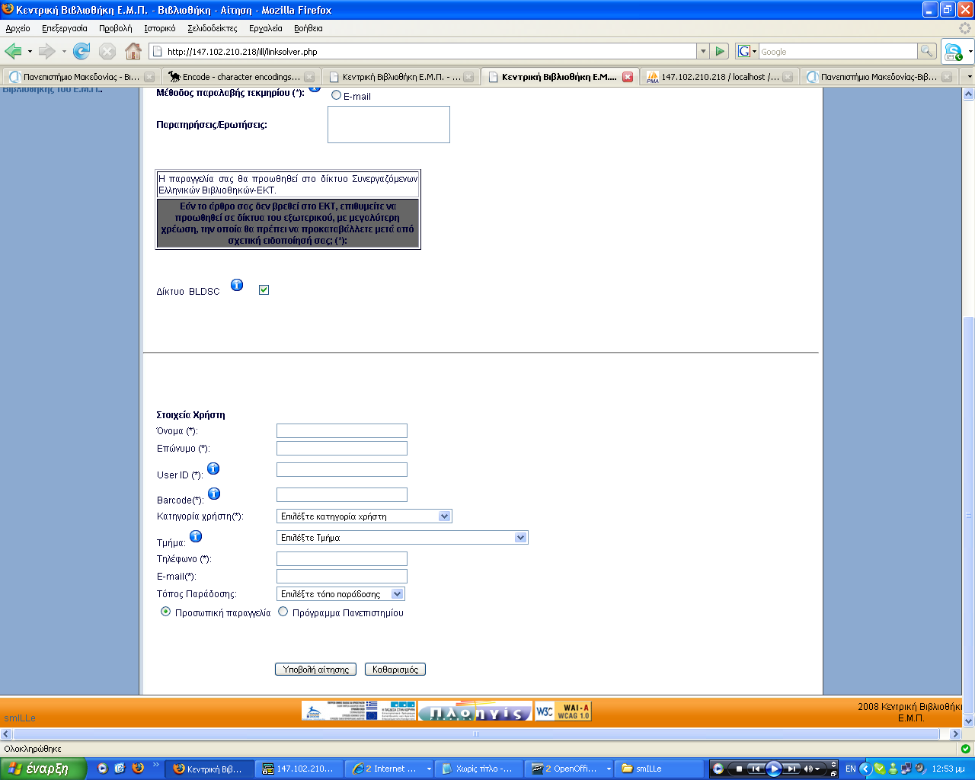Click the Υποβολή αίτησης button
Image resolution: width=975 pixels, height=780 pixels.
315,670
